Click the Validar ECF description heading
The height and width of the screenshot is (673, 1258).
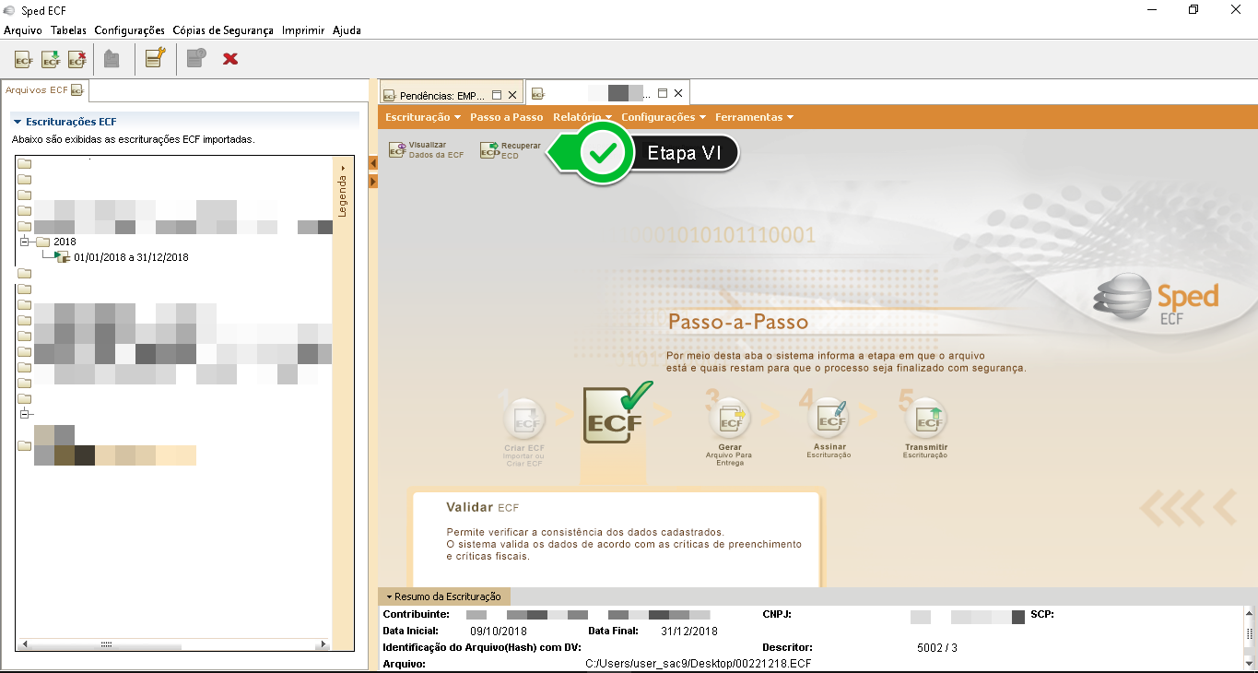tap(483, 507)
